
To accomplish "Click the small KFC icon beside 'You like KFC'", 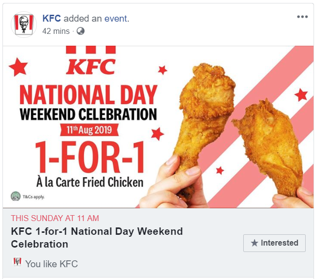I will (x=17, y=262).
